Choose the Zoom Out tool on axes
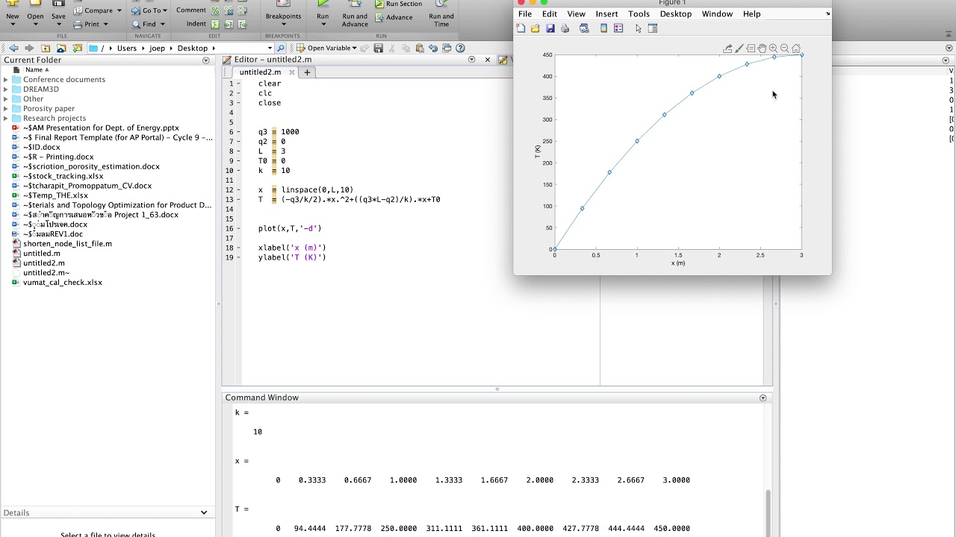This screenshot has height=537, width=956. point(784,48)
